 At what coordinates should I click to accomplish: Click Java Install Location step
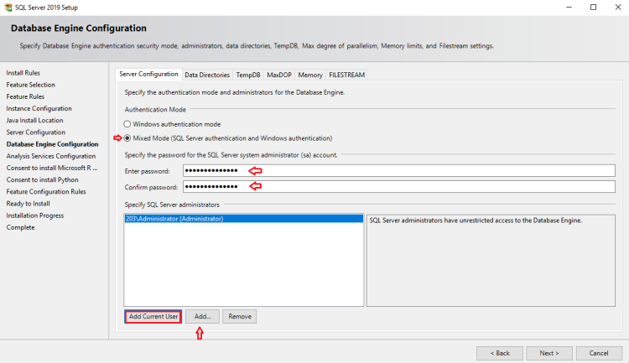tap(34, 121)
